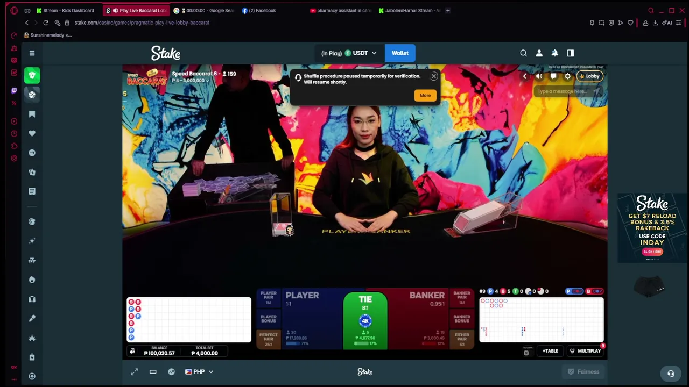Enter fullscreen with expand arrows icon
Viewport: 689px width, 387px height.
pos(135,372)
